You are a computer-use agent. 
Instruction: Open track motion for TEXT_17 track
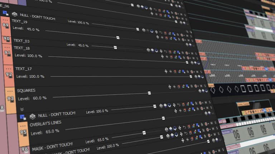175,72
